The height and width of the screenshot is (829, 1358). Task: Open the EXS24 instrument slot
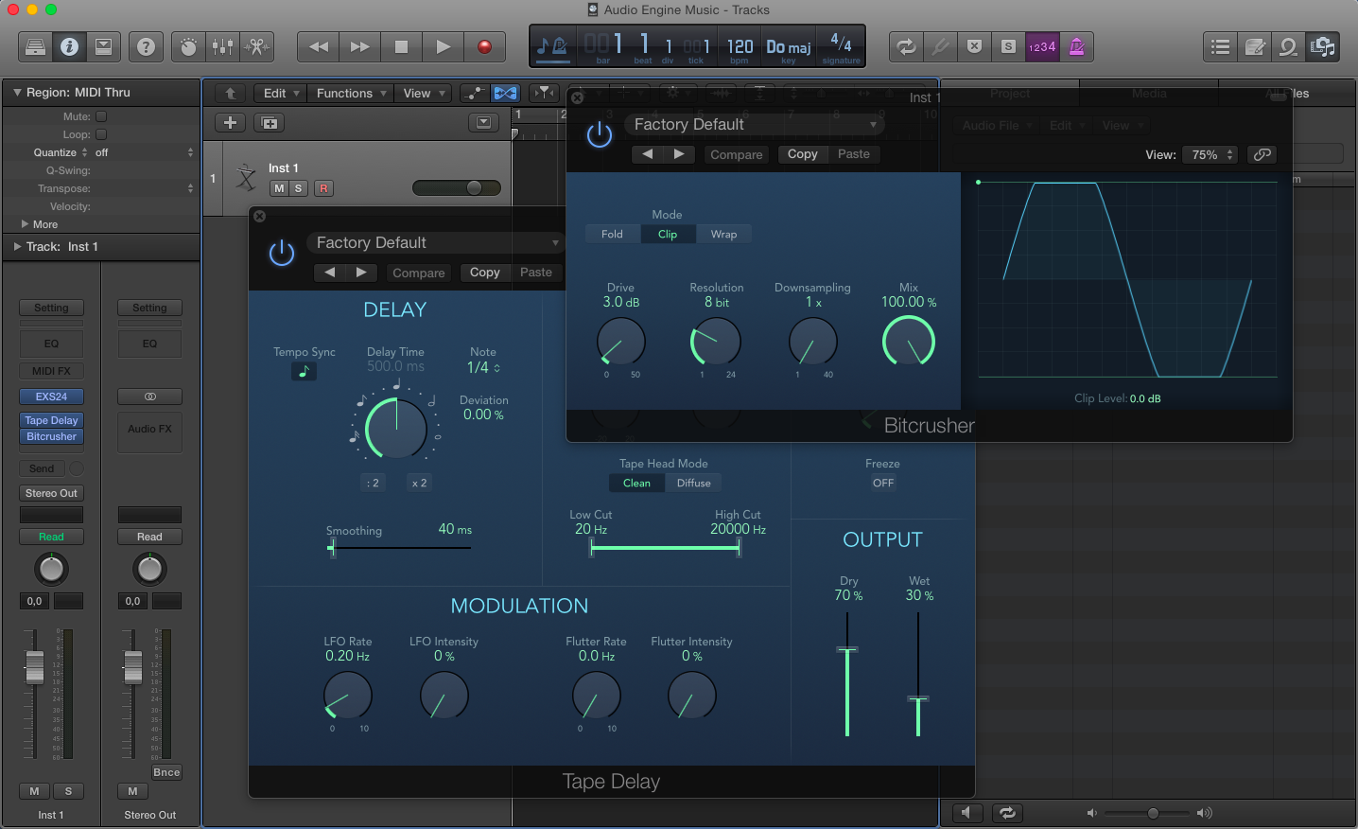52,397
